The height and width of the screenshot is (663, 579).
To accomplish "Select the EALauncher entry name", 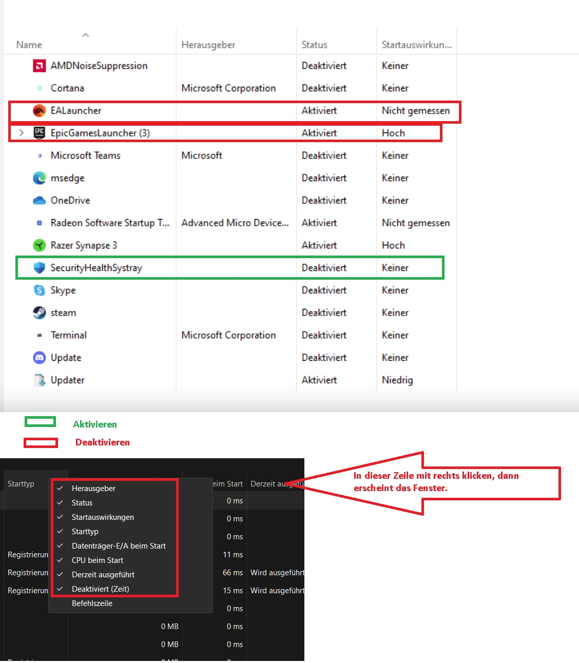I will (76, 110).
